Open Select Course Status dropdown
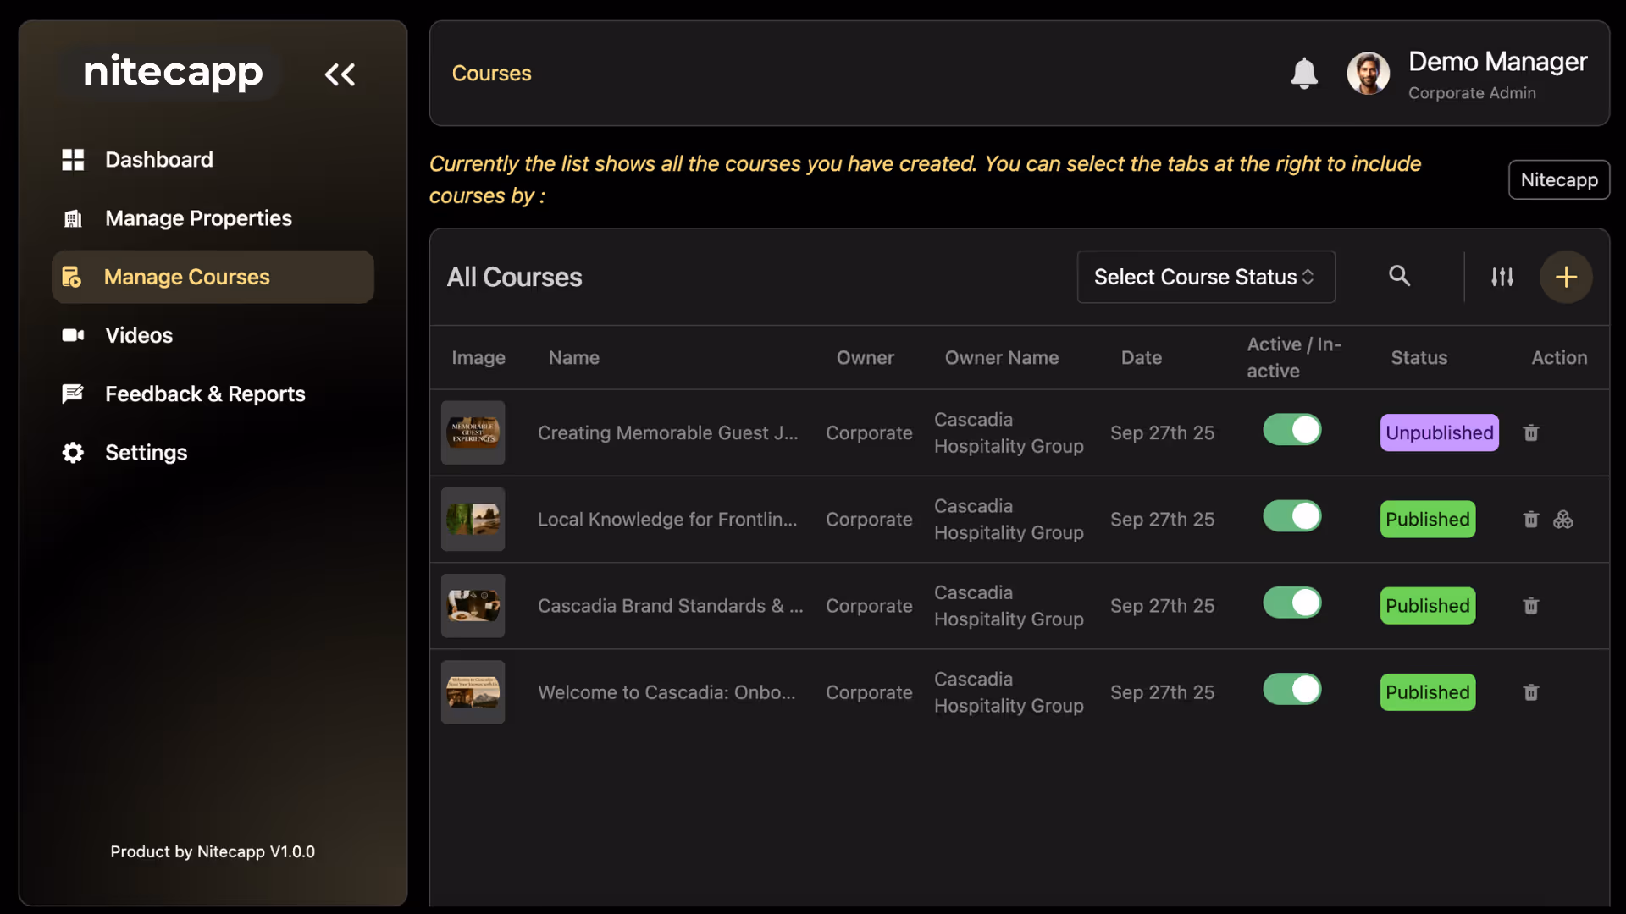This screenshot has height=914, width=1626. [1205, 277]
